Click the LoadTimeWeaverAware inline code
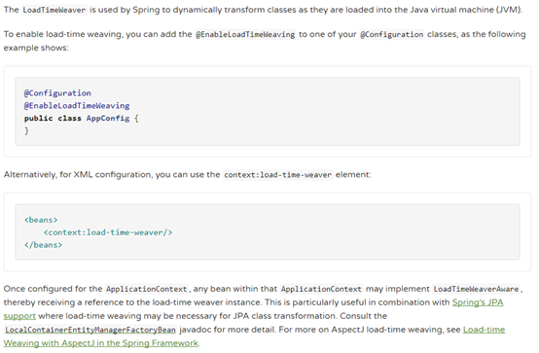This screenshot has width=539, height=353. click(476, 289)
